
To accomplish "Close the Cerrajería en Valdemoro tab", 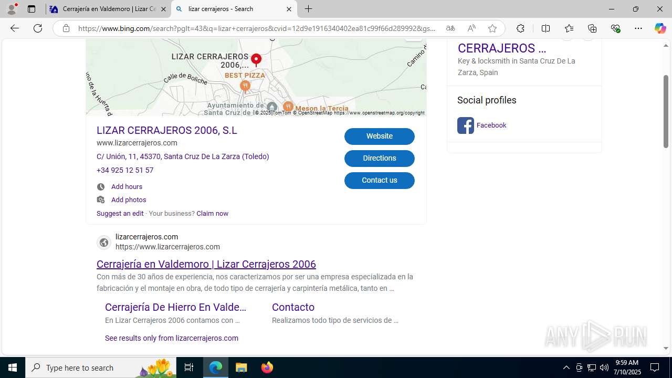I will coord(163,9).
